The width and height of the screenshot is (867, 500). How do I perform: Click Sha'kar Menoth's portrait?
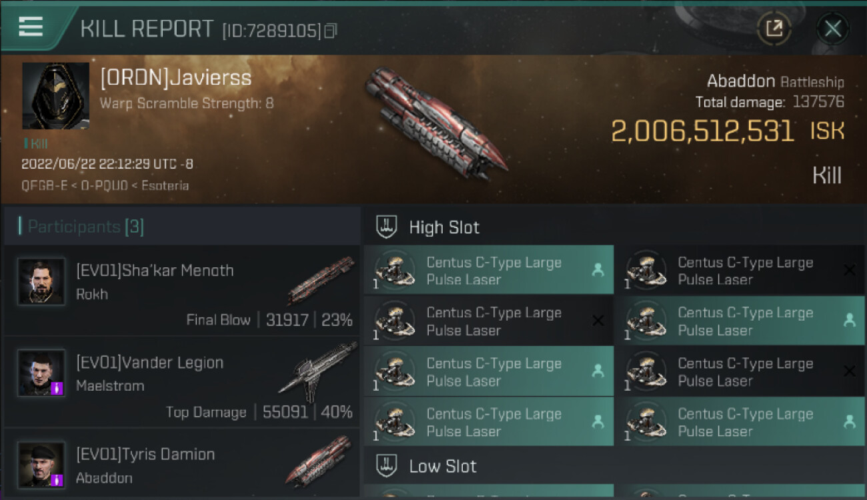[41, 281]
